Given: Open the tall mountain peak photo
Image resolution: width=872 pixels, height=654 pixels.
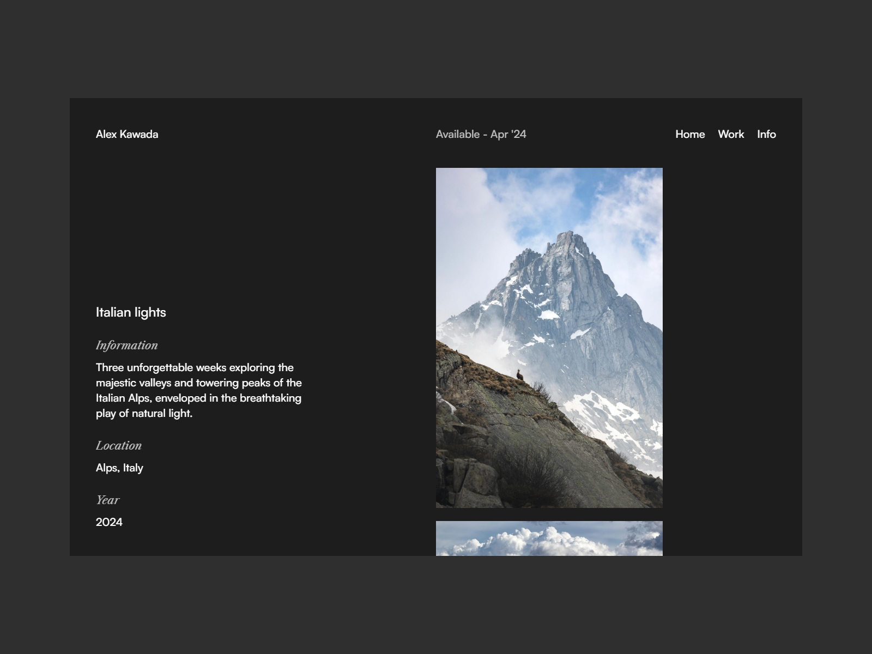Looking at the screenshot, I should coord(549,338).
